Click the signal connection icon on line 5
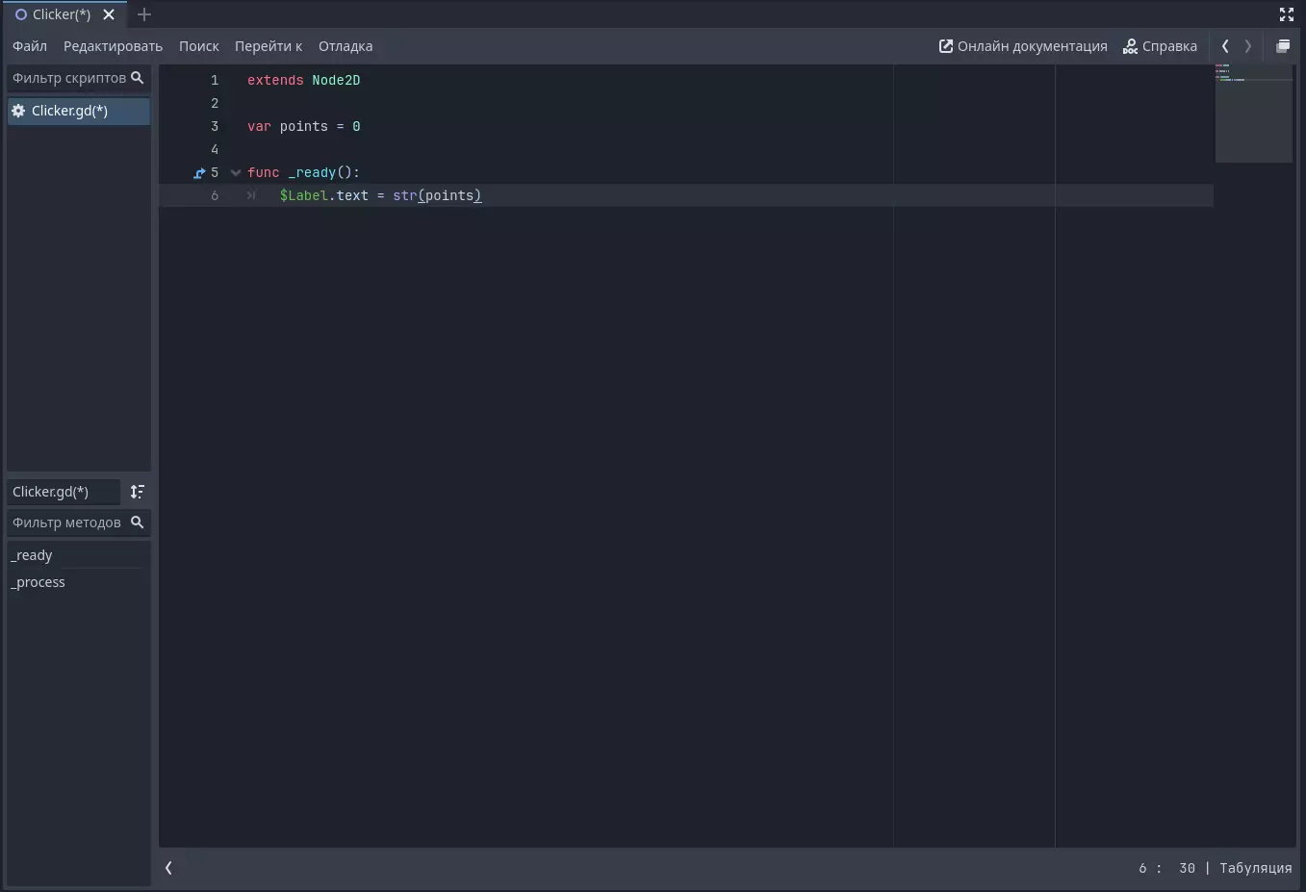The width and height of the screenshot is (1306, 892). 199,173
